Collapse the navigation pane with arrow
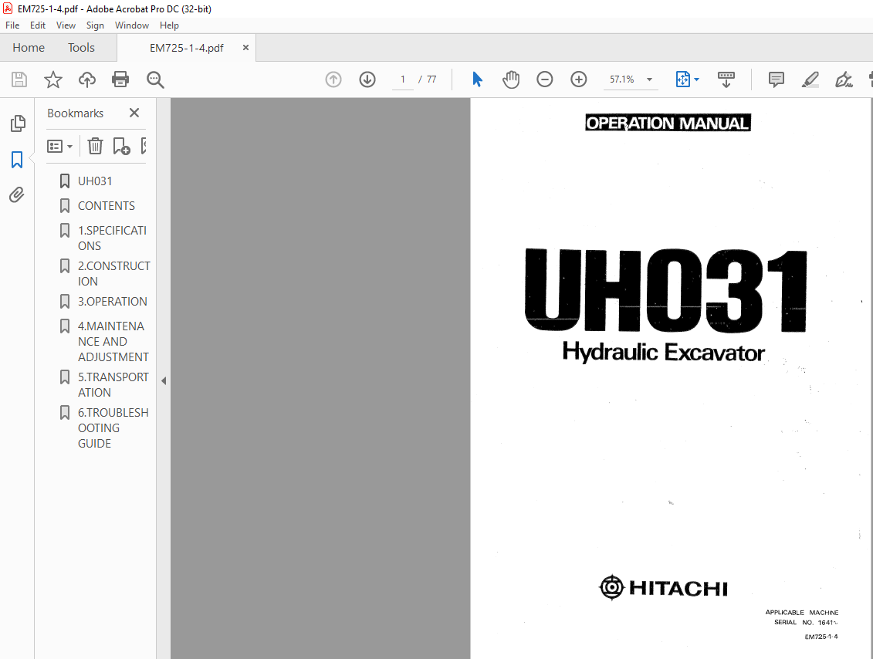This screenshot has width=873, height=659. coord(164,380)
